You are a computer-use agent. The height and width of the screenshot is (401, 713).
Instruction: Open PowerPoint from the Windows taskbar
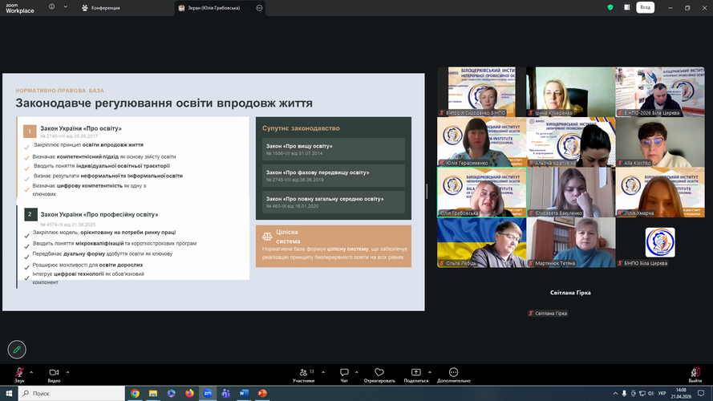click(x=262, y=393)
